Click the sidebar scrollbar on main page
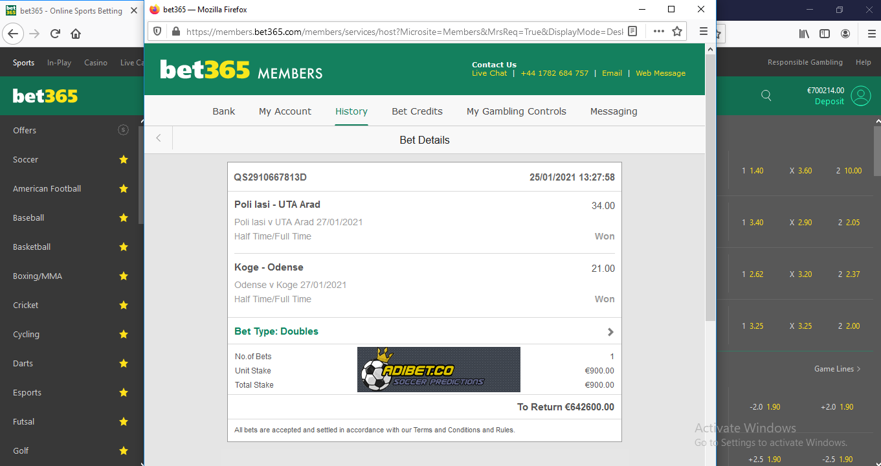 [x=140, y=175]
